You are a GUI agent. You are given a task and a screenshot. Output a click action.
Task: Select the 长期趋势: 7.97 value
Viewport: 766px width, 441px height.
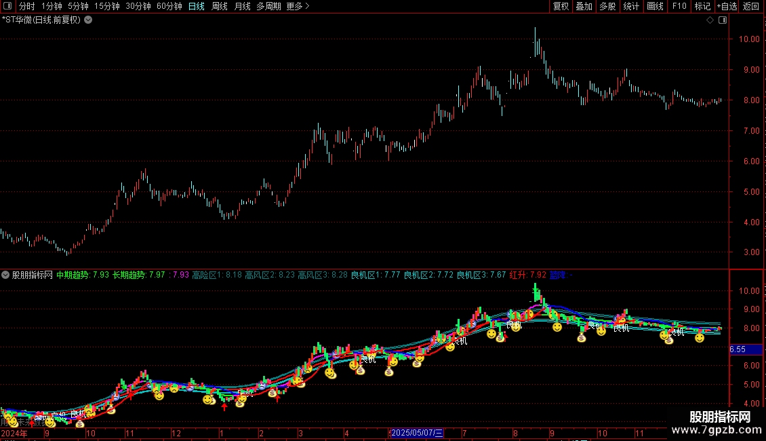pos(139,275)
